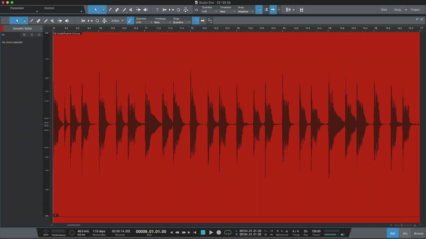Screen dimensions: 426x239
Task: Toggle the loop playback button in transport
Action: (x=228, y=232)
